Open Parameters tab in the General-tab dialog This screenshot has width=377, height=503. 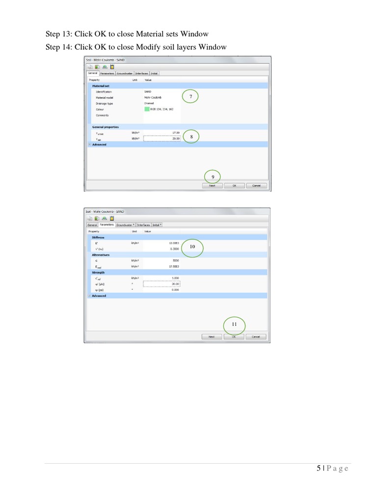[107, 74]
